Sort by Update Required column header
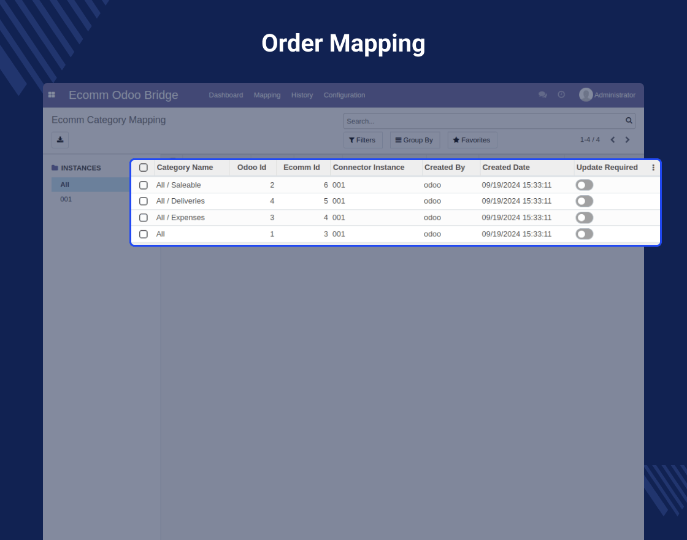This screenshot has width=687, height=540. 607,168
